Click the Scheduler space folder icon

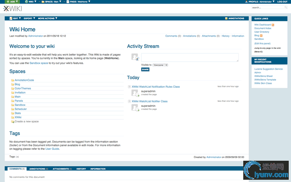pyautogui.click(x=12, y=109)
